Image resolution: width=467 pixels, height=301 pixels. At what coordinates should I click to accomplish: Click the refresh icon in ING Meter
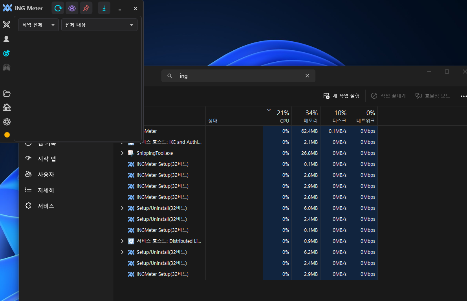pos(58,8)
